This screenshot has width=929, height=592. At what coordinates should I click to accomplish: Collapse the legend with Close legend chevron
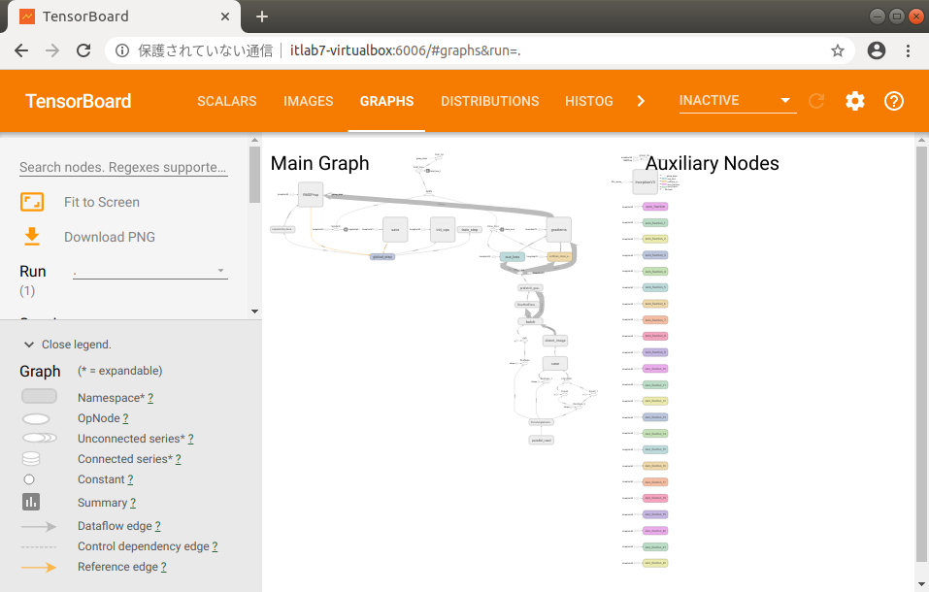click(28, 345)
